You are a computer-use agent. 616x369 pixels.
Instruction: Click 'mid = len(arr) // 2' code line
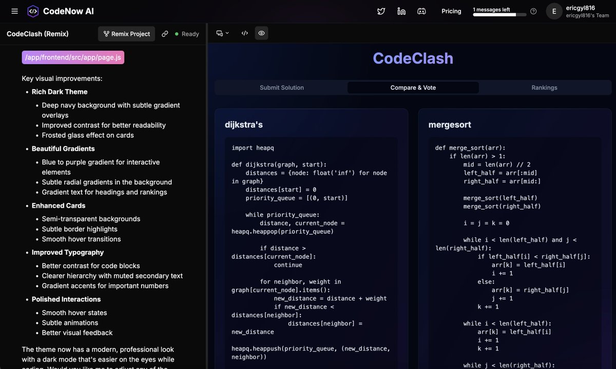(x=497, y=165)
